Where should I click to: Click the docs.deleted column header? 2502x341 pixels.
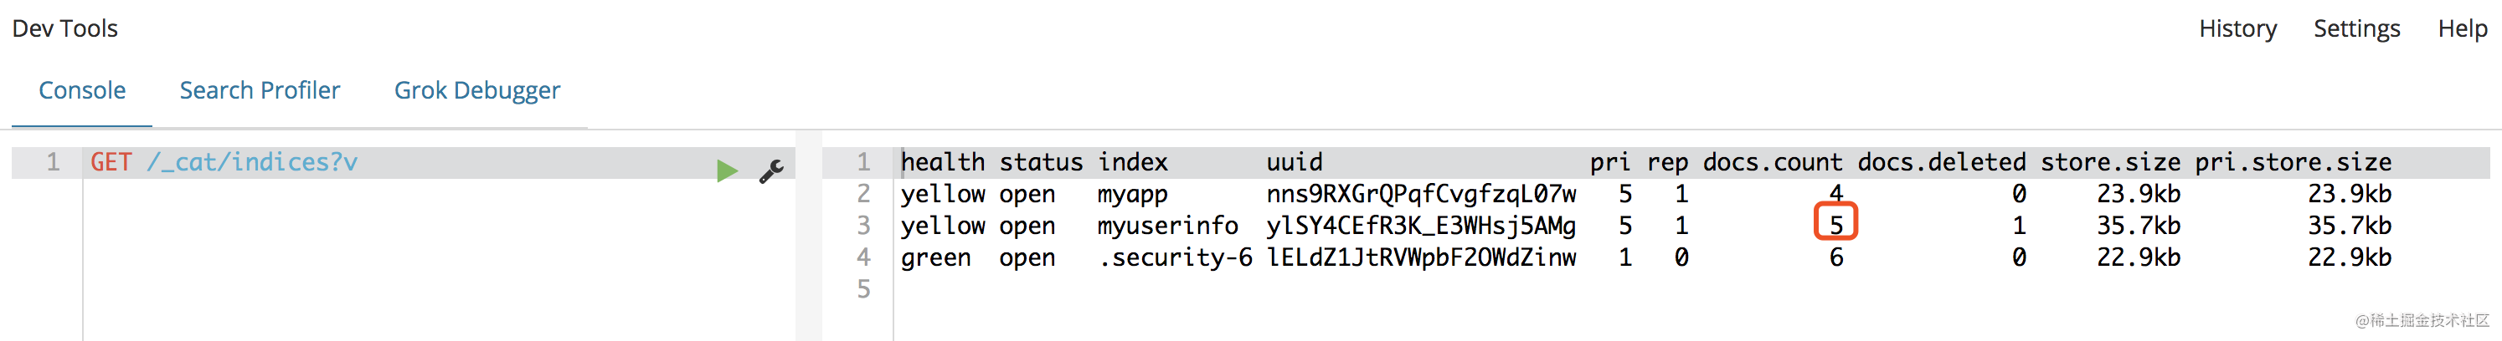(1942, 162)
